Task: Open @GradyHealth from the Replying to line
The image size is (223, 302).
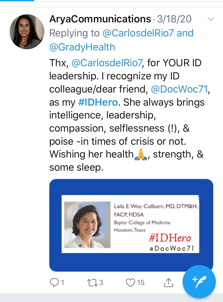Action: pyautogui.click(x=82, y=47)
